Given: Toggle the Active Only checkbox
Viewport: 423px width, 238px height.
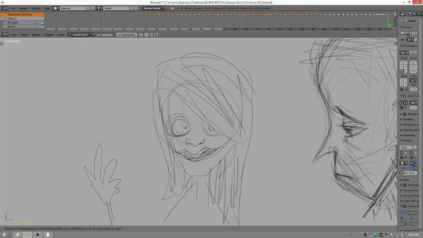Looking at the screenshot, I should coord(126,35).
